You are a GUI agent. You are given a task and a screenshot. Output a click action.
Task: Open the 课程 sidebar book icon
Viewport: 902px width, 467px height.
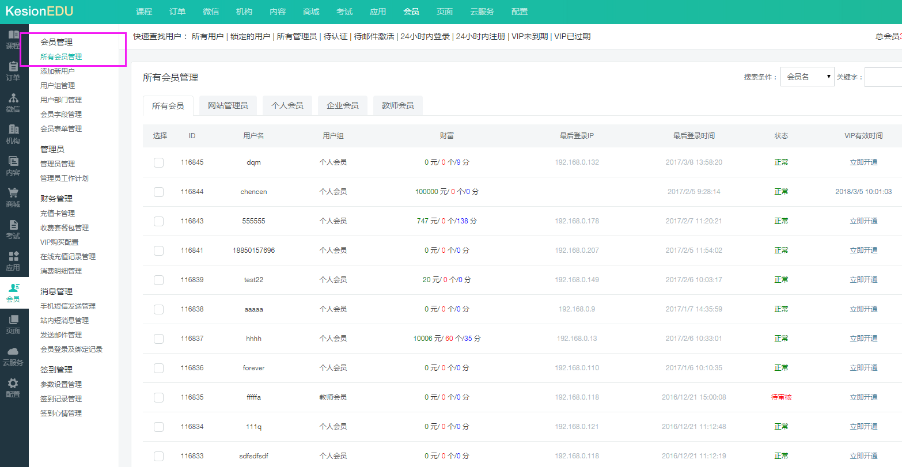pos(13,36)
